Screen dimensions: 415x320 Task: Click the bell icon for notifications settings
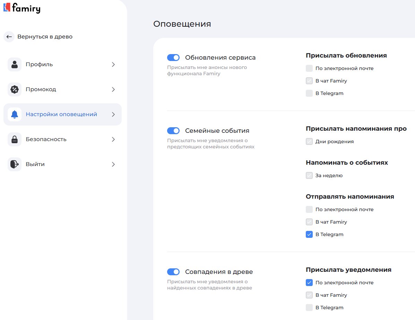point(15,114)
